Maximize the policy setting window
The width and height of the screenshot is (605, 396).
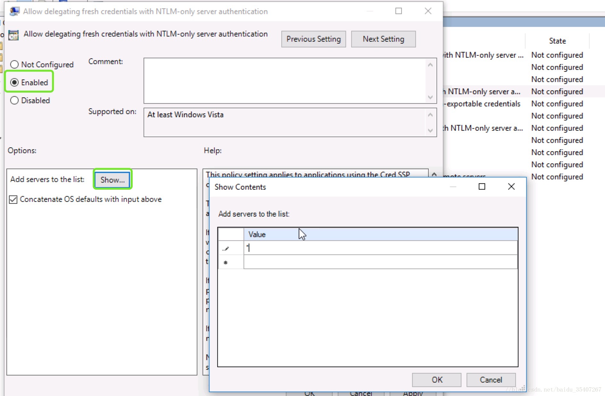(399, 11)
